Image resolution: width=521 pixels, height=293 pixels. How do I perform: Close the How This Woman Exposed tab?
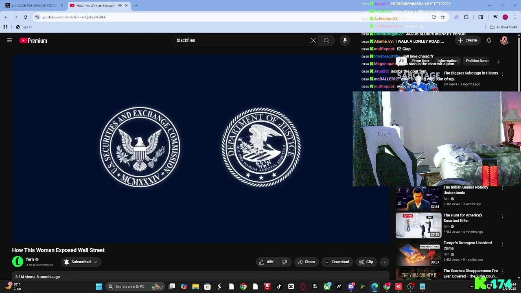coord(127,5)
